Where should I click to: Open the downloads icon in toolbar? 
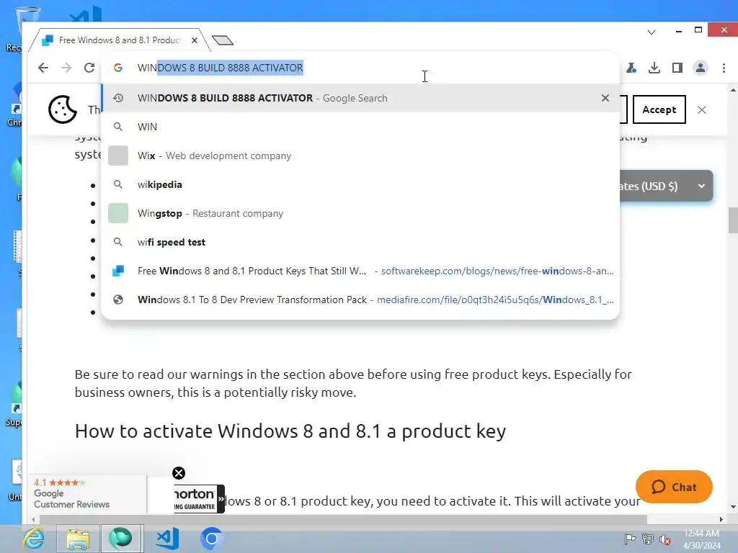[654, 68]
